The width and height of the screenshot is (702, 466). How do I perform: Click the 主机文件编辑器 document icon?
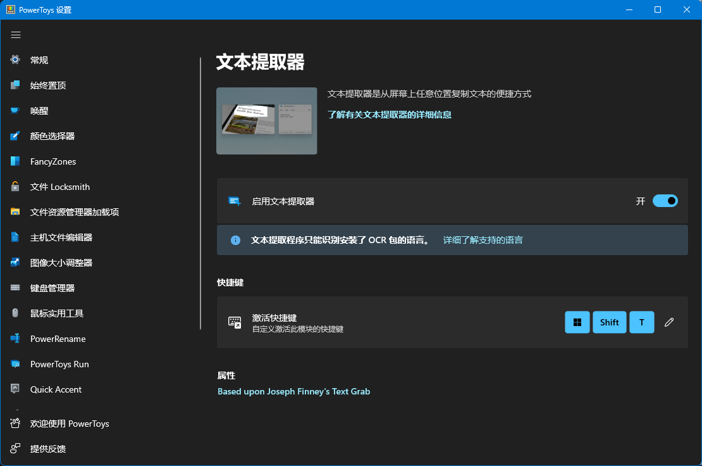(15, 237)
